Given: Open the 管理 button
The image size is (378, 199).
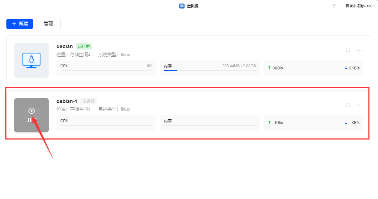Looking at the screenshot, I should click(x=48, y=24).
